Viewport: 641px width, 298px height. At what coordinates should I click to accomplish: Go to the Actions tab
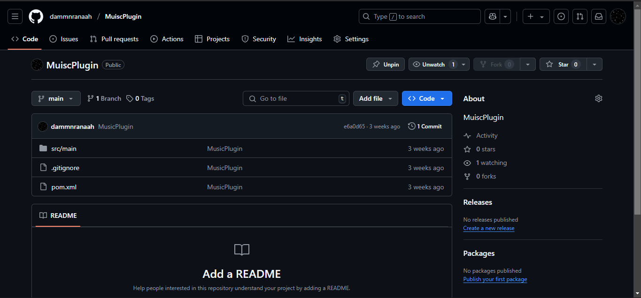tap(167, 39)
